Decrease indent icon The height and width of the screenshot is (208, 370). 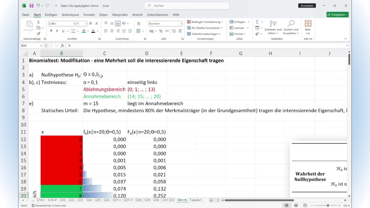(x=124, y=31)
